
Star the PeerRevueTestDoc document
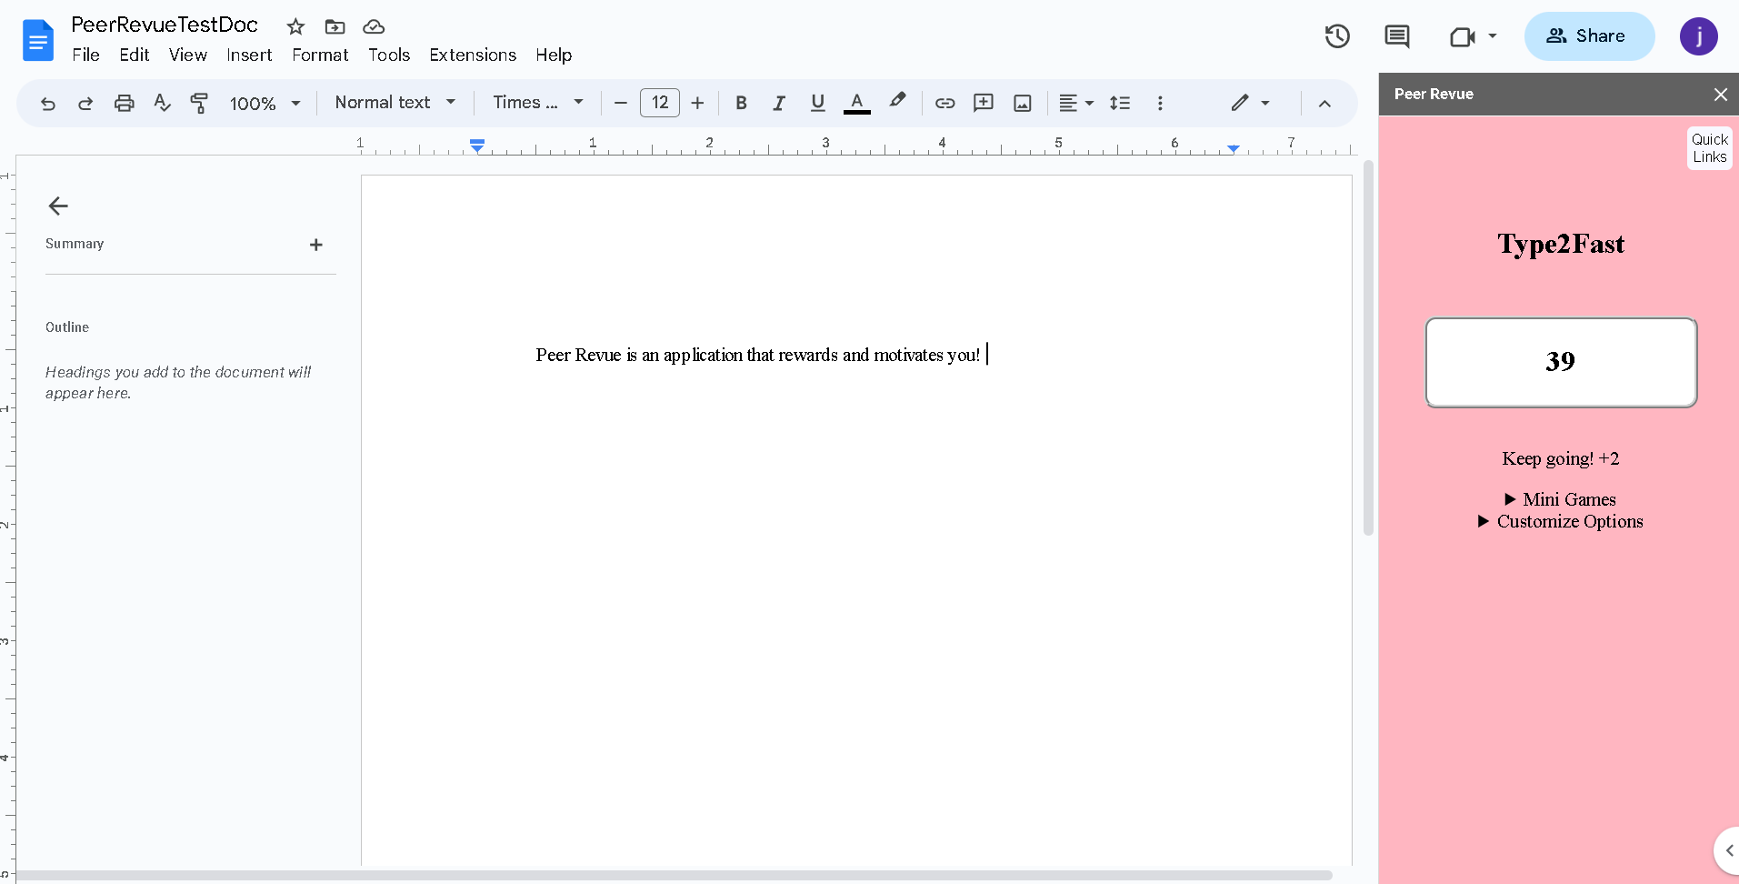point(295,26)
